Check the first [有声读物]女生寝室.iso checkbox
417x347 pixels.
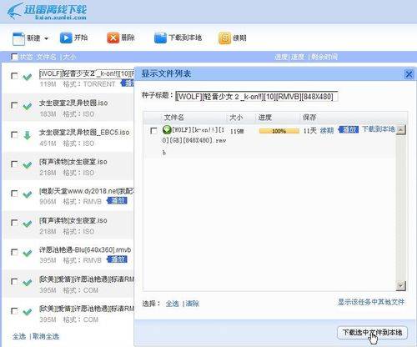[x=14, y=164]
